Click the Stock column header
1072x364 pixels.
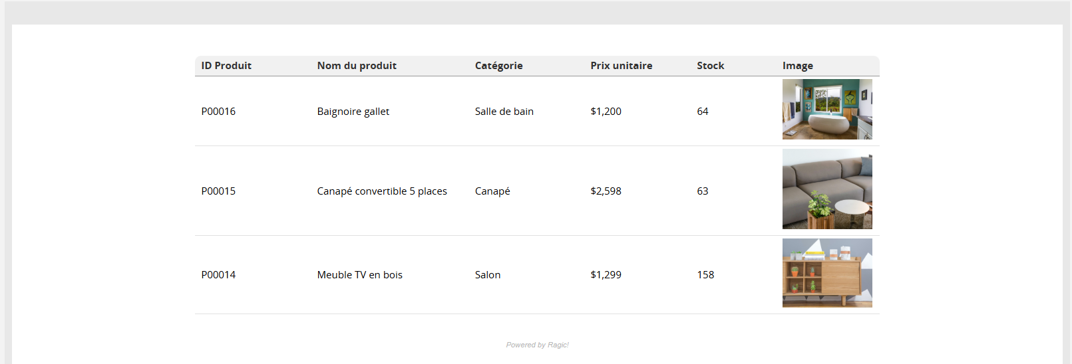(x=711, y=66)
